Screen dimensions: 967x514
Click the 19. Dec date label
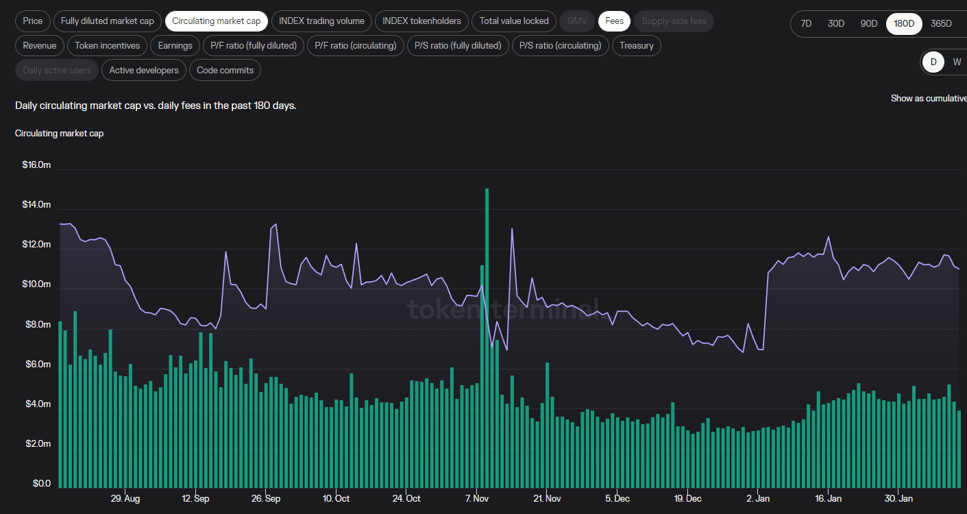click(688, 499)
